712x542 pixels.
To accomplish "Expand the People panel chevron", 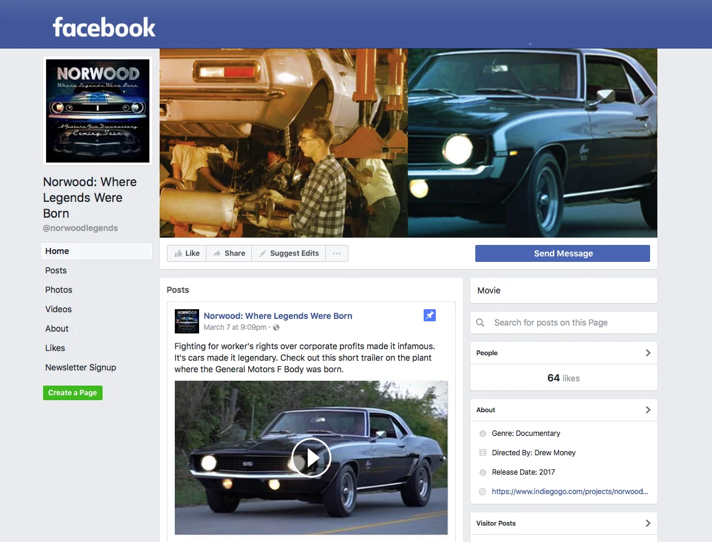I will click(x=648, y=353).
